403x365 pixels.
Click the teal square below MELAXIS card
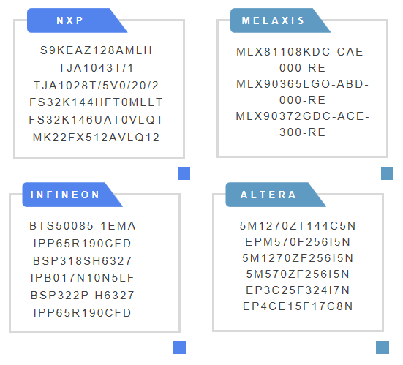coord(387,173)
